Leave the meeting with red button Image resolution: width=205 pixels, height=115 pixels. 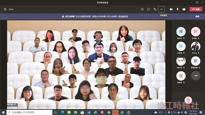pos(196,9)
